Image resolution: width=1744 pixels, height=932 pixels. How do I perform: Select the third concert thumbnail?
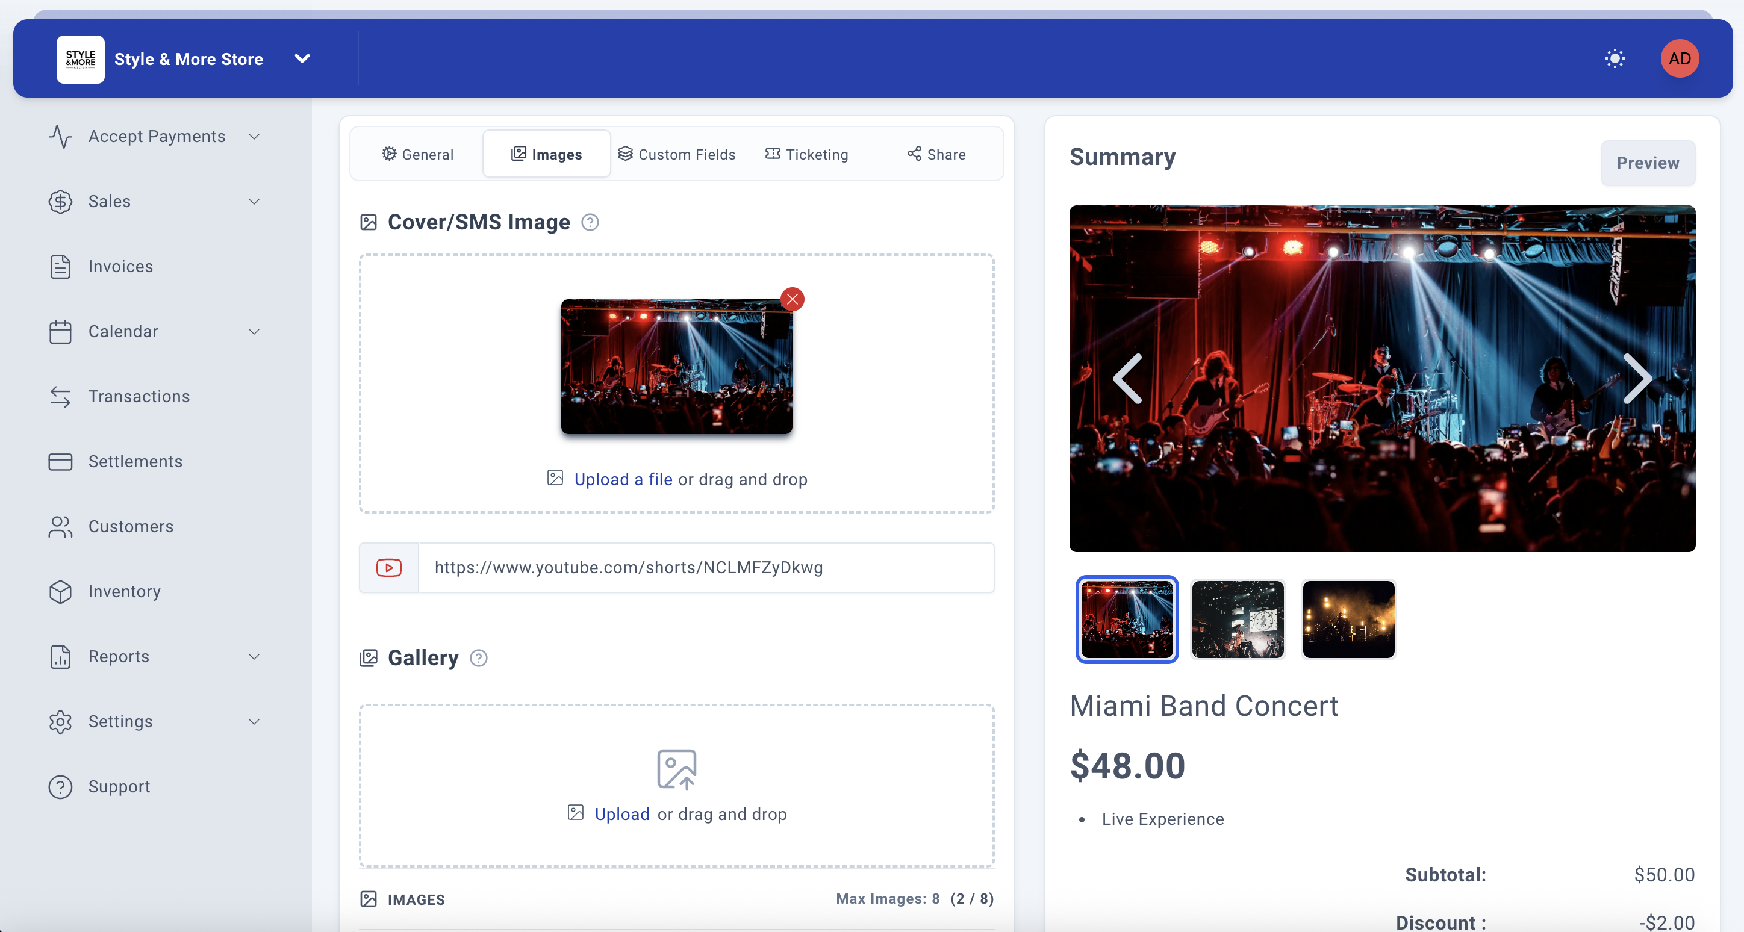1348,619
